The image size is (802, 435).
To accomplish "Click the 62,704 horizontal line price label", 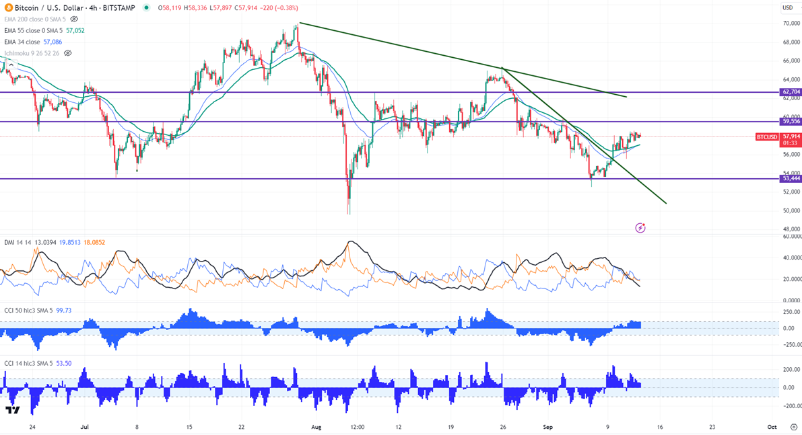I will click(791, 92).
